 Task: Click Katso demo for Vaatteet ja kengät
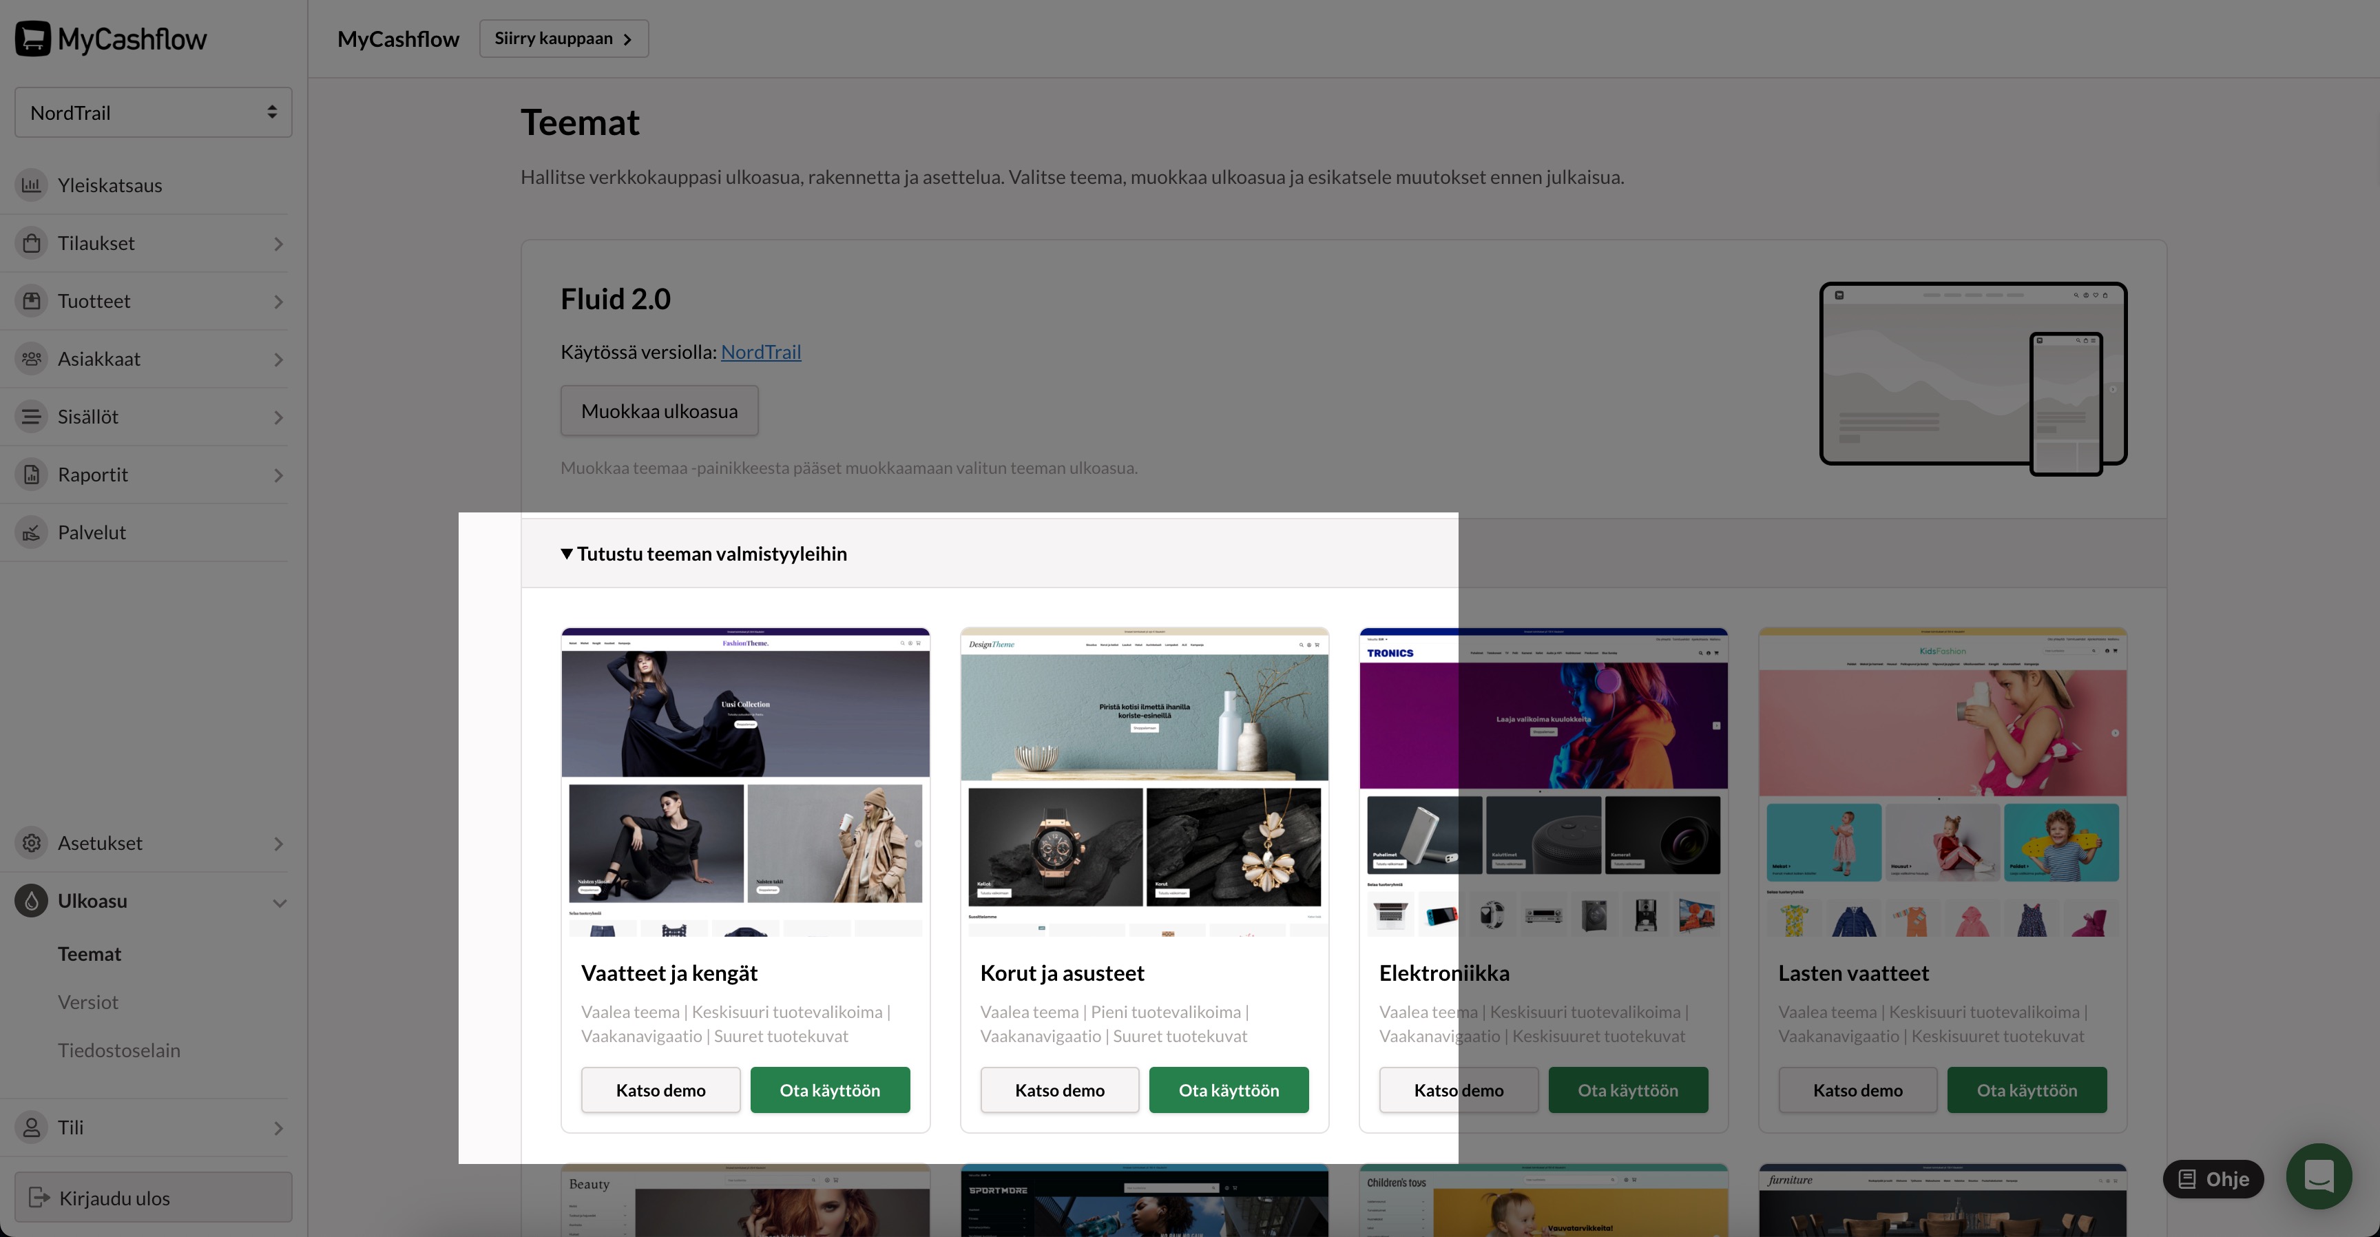tap(660, 1090)
